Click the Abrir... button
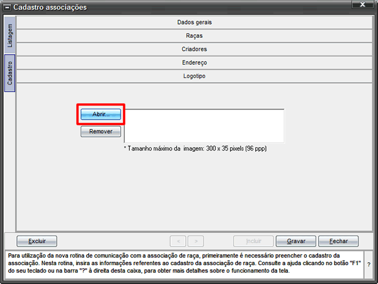 coord(101,114)
